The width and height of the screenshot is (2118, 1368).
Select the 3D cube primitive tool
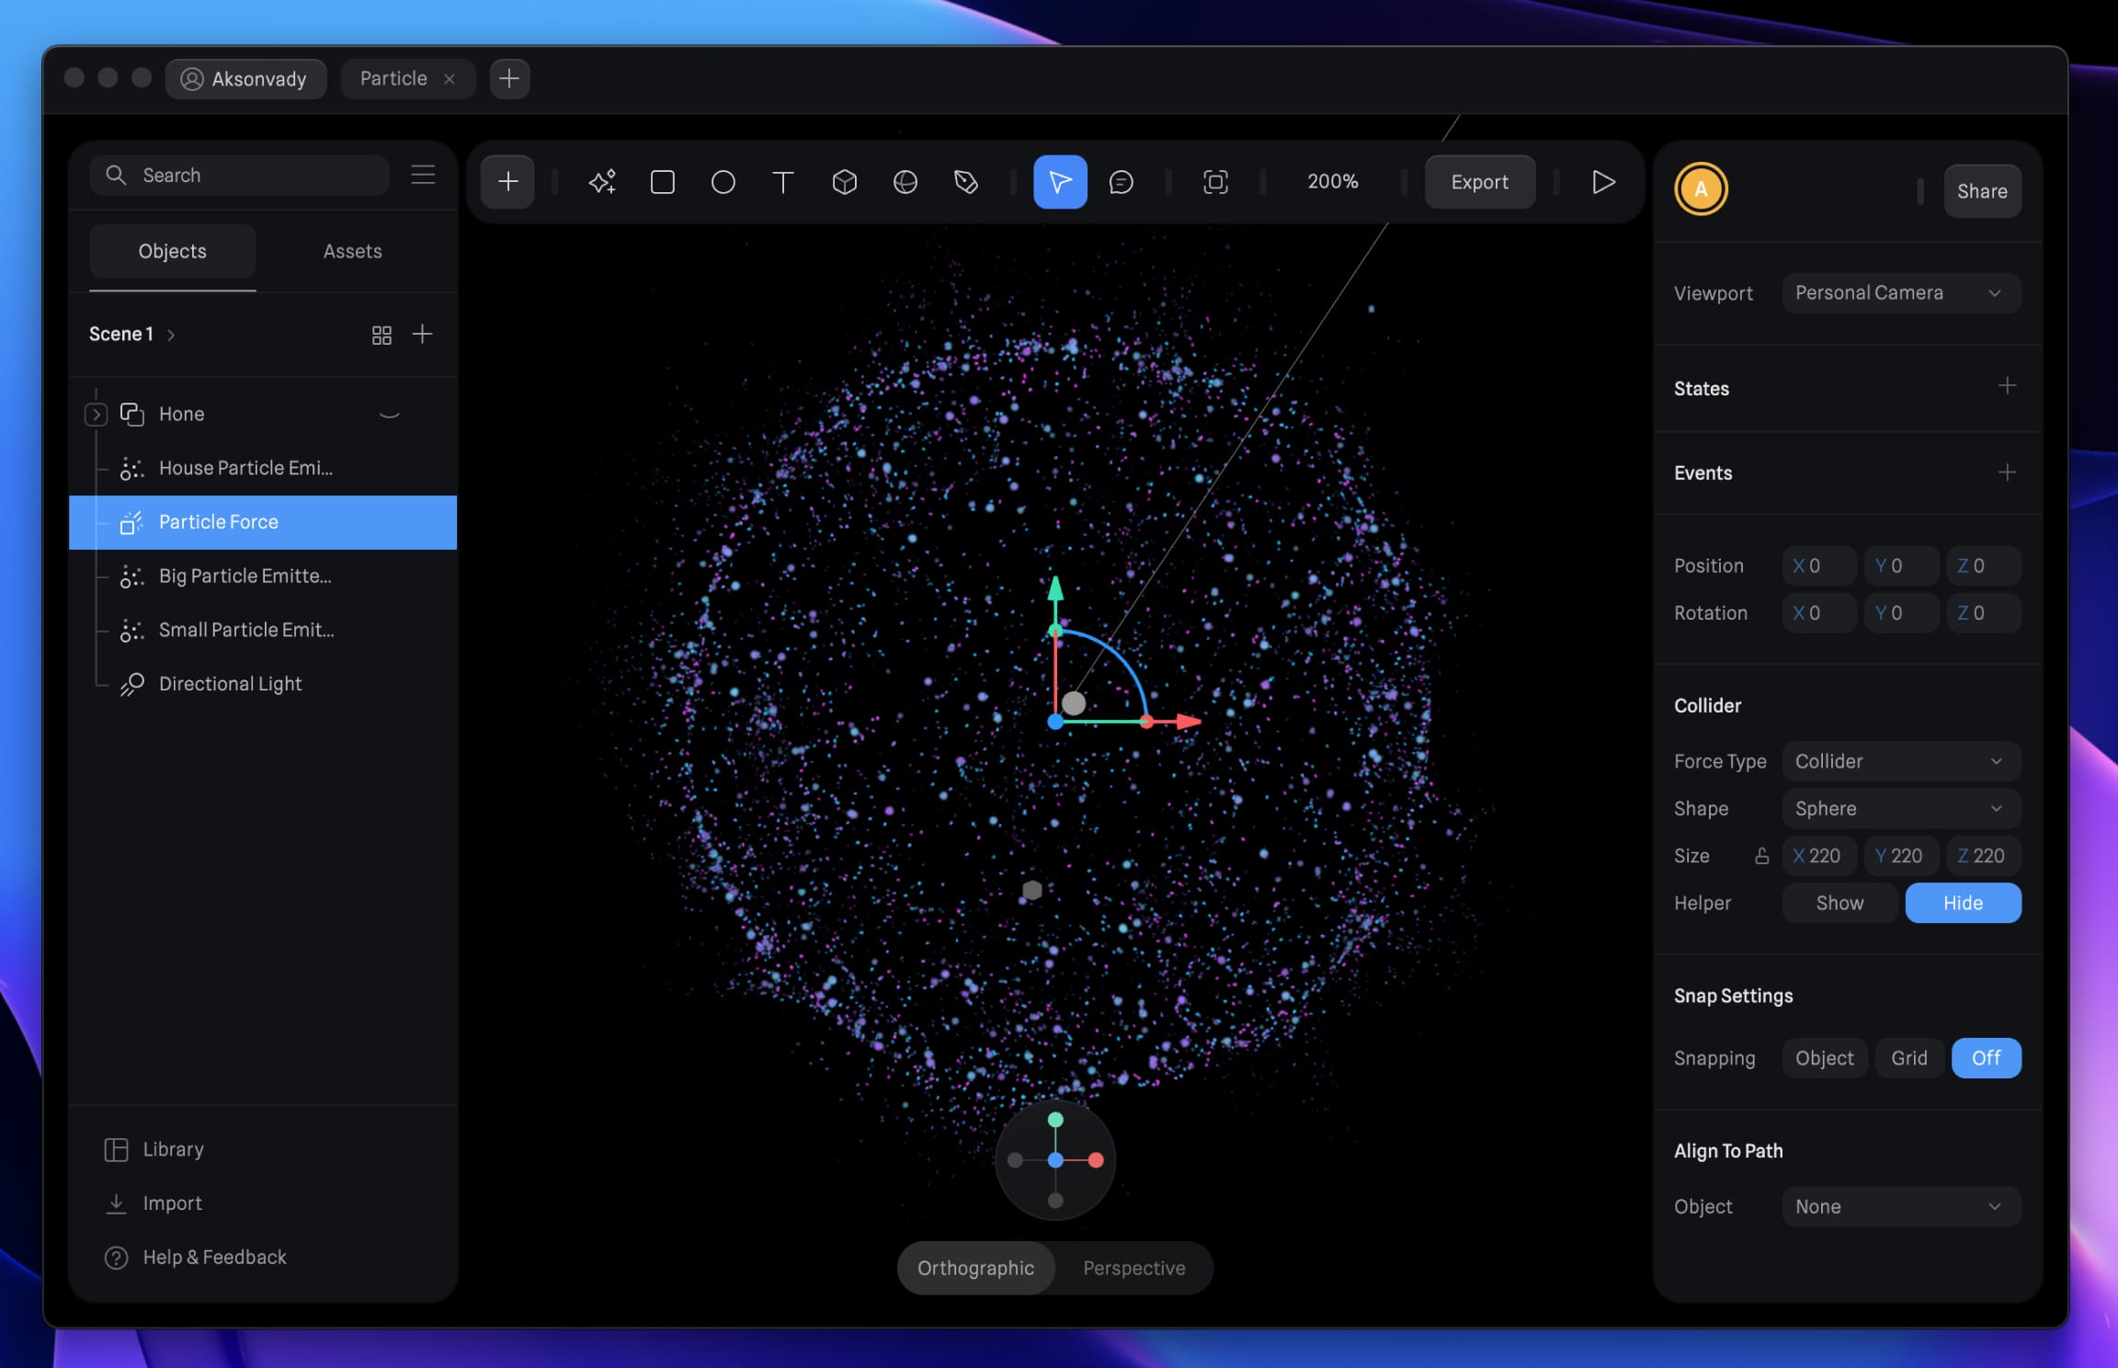point(844,181)
